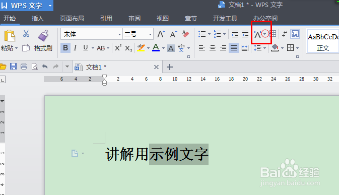This screenshot has height=195, width=339.
Task: Expand highlight color dropdown arrow
Action: click(x=148, y=48)
